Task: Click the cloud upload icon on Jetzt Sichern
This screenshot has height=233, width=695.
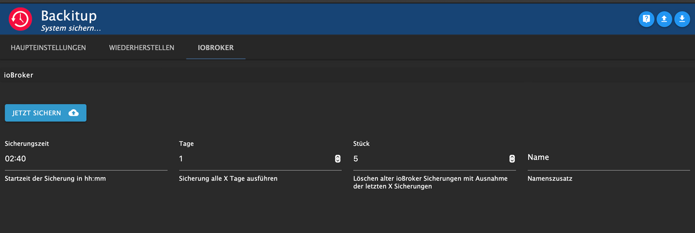Action: coord(74,113)
